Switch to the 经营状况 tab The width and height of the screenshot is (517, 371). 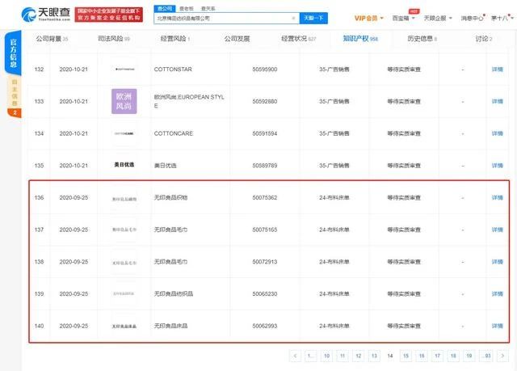298,39
